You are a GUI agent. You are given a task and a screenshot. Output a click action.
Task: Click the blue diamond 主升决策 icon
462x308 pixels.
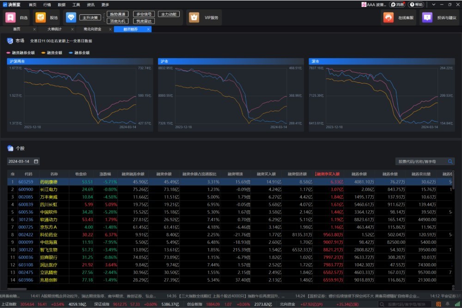point(71,18)
